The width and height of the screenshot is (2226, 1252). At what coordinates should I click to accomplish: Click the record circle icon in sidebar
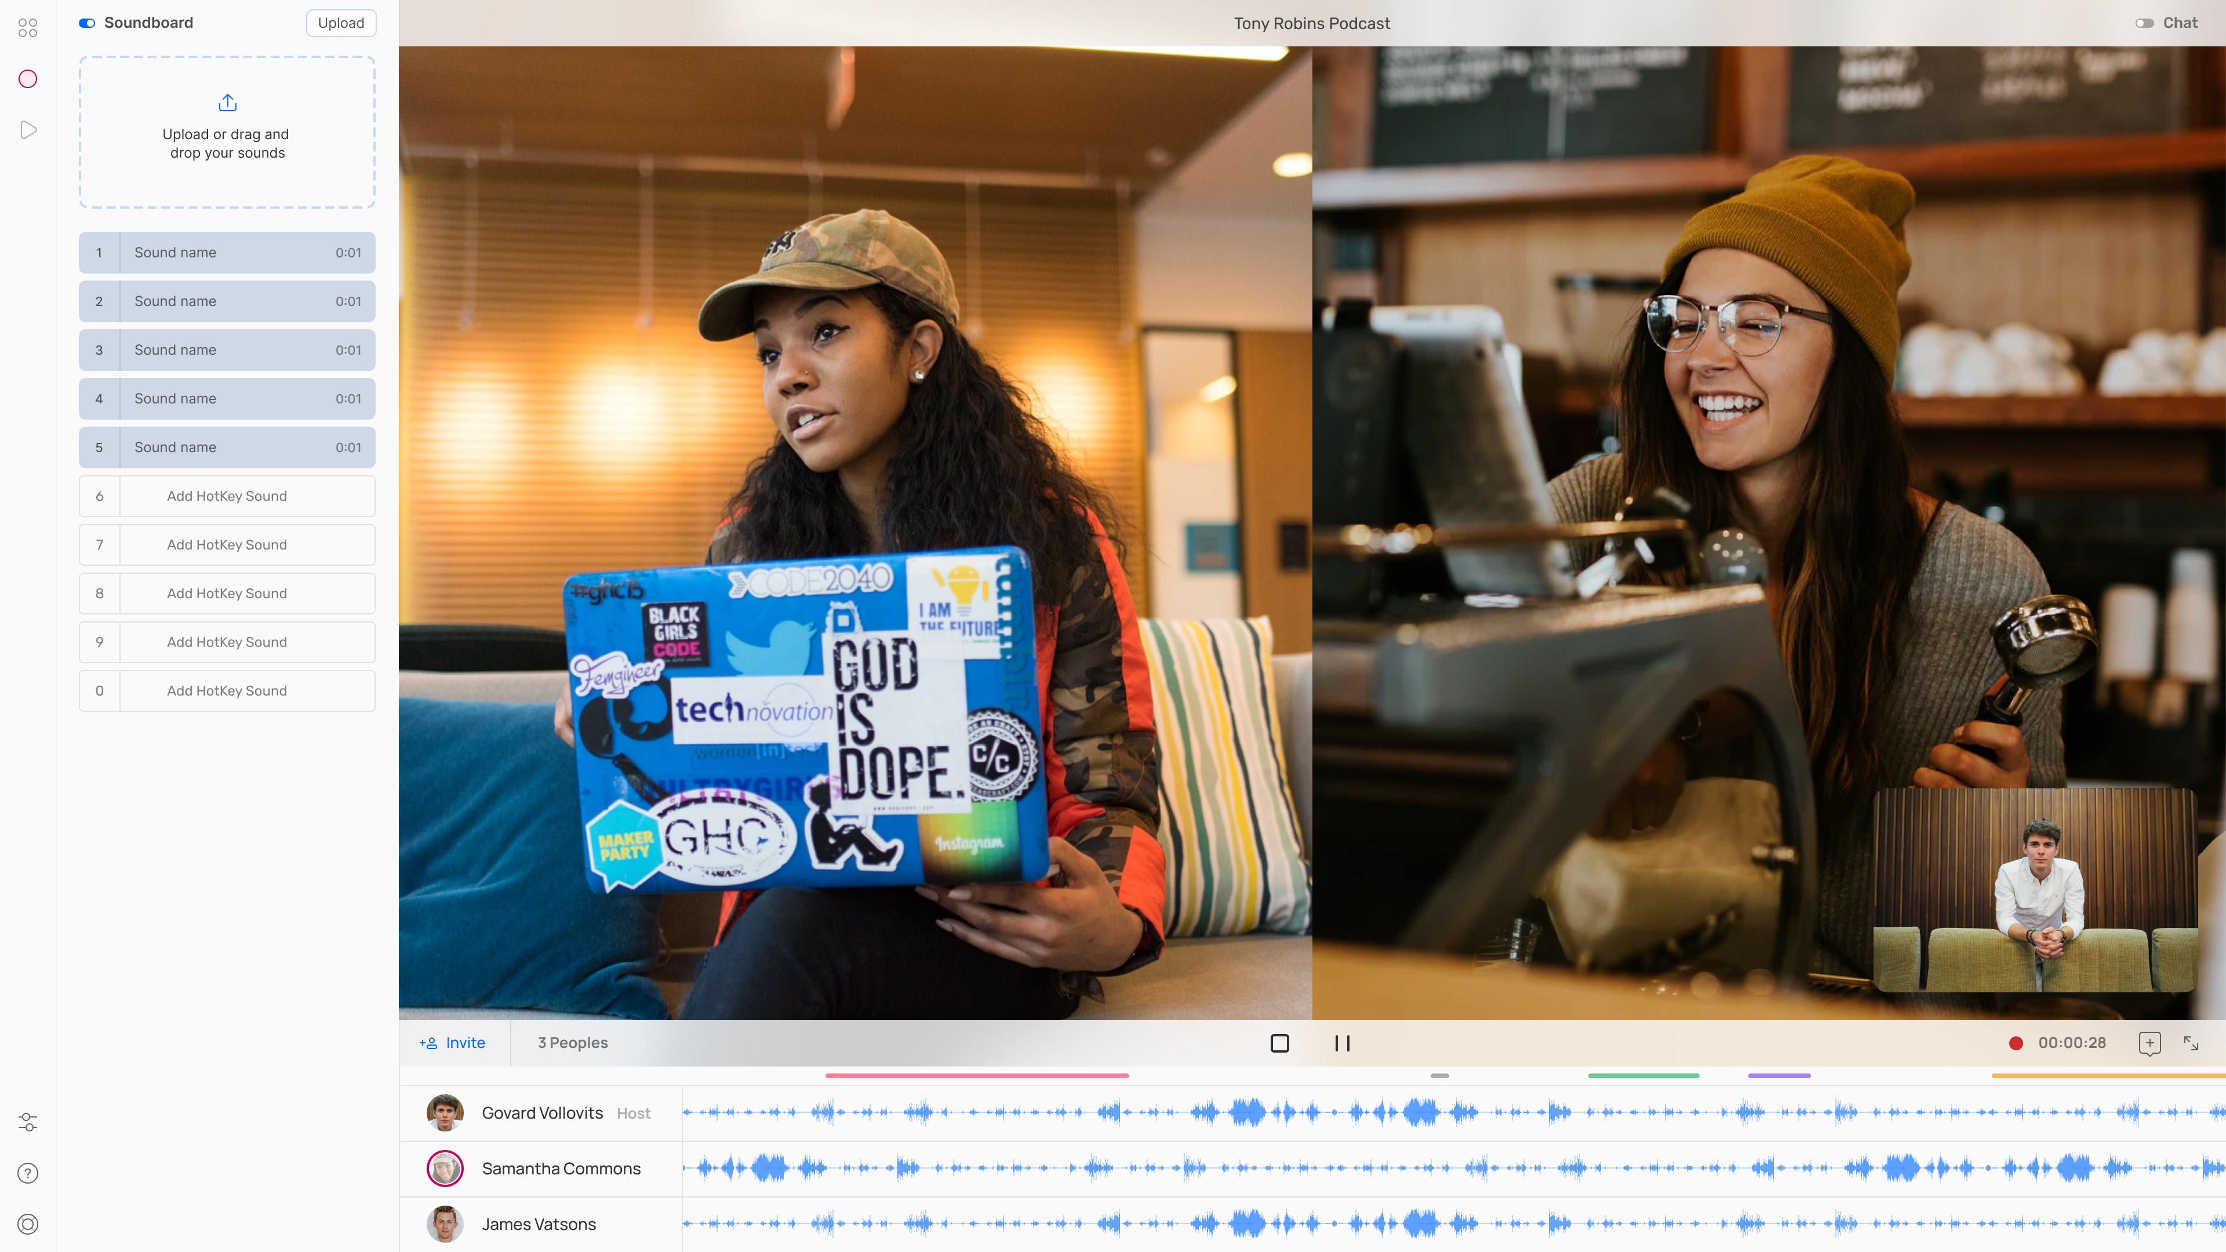28,79
